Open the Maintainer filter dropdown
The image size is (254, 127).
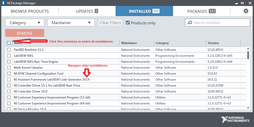click(71, 23)
